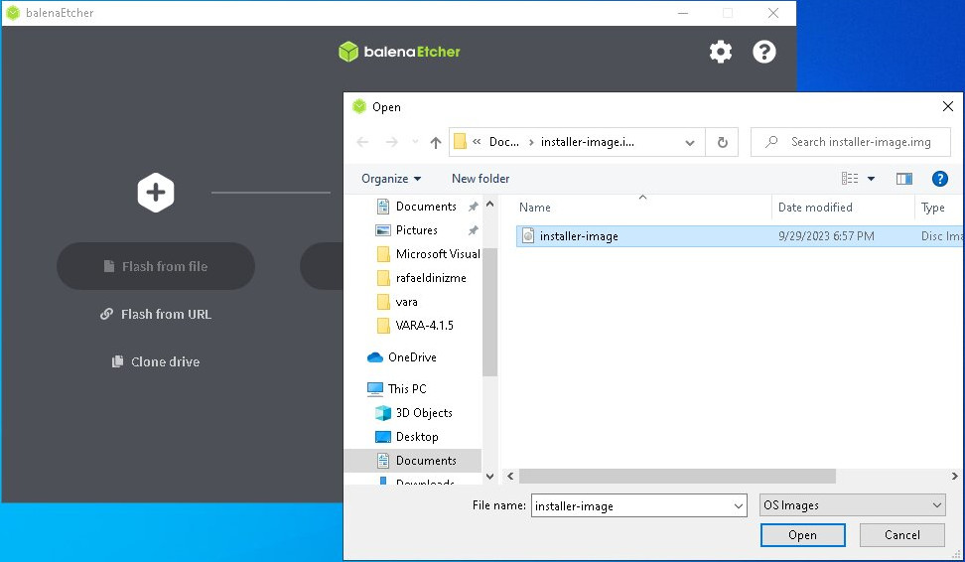The width and height of the screenshot is (965, 562).
Task: Open the Organize dropdown menu
Action: tap(391, 179)
